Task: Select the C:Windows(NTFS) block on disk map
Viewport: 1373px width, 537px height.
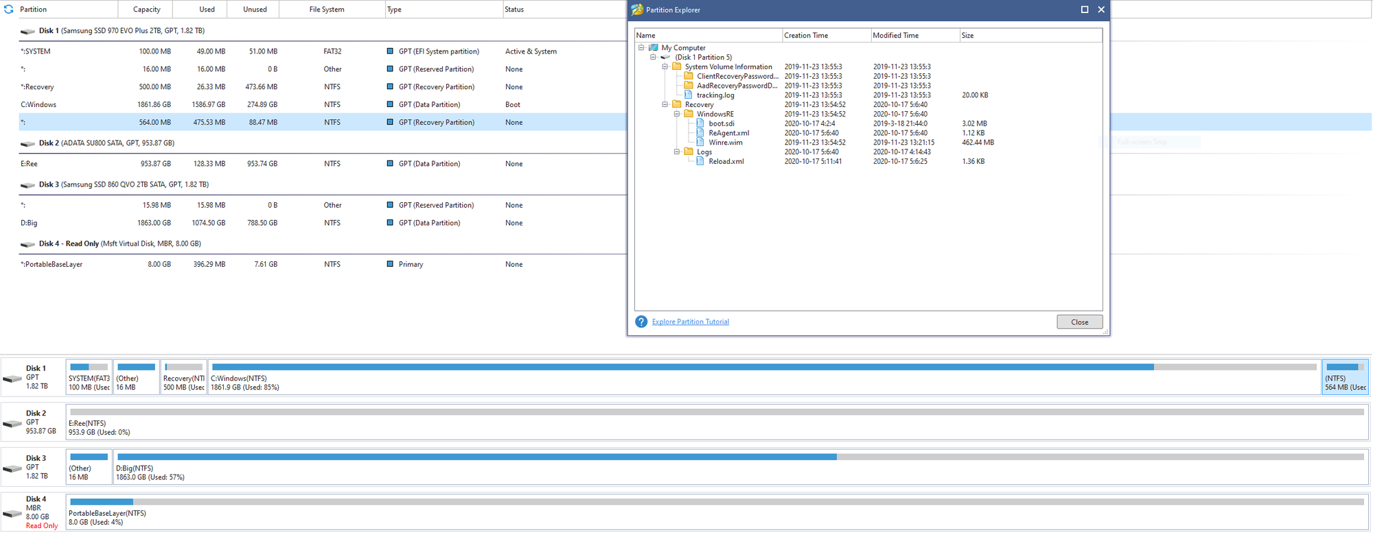Action: click(764, 377)
